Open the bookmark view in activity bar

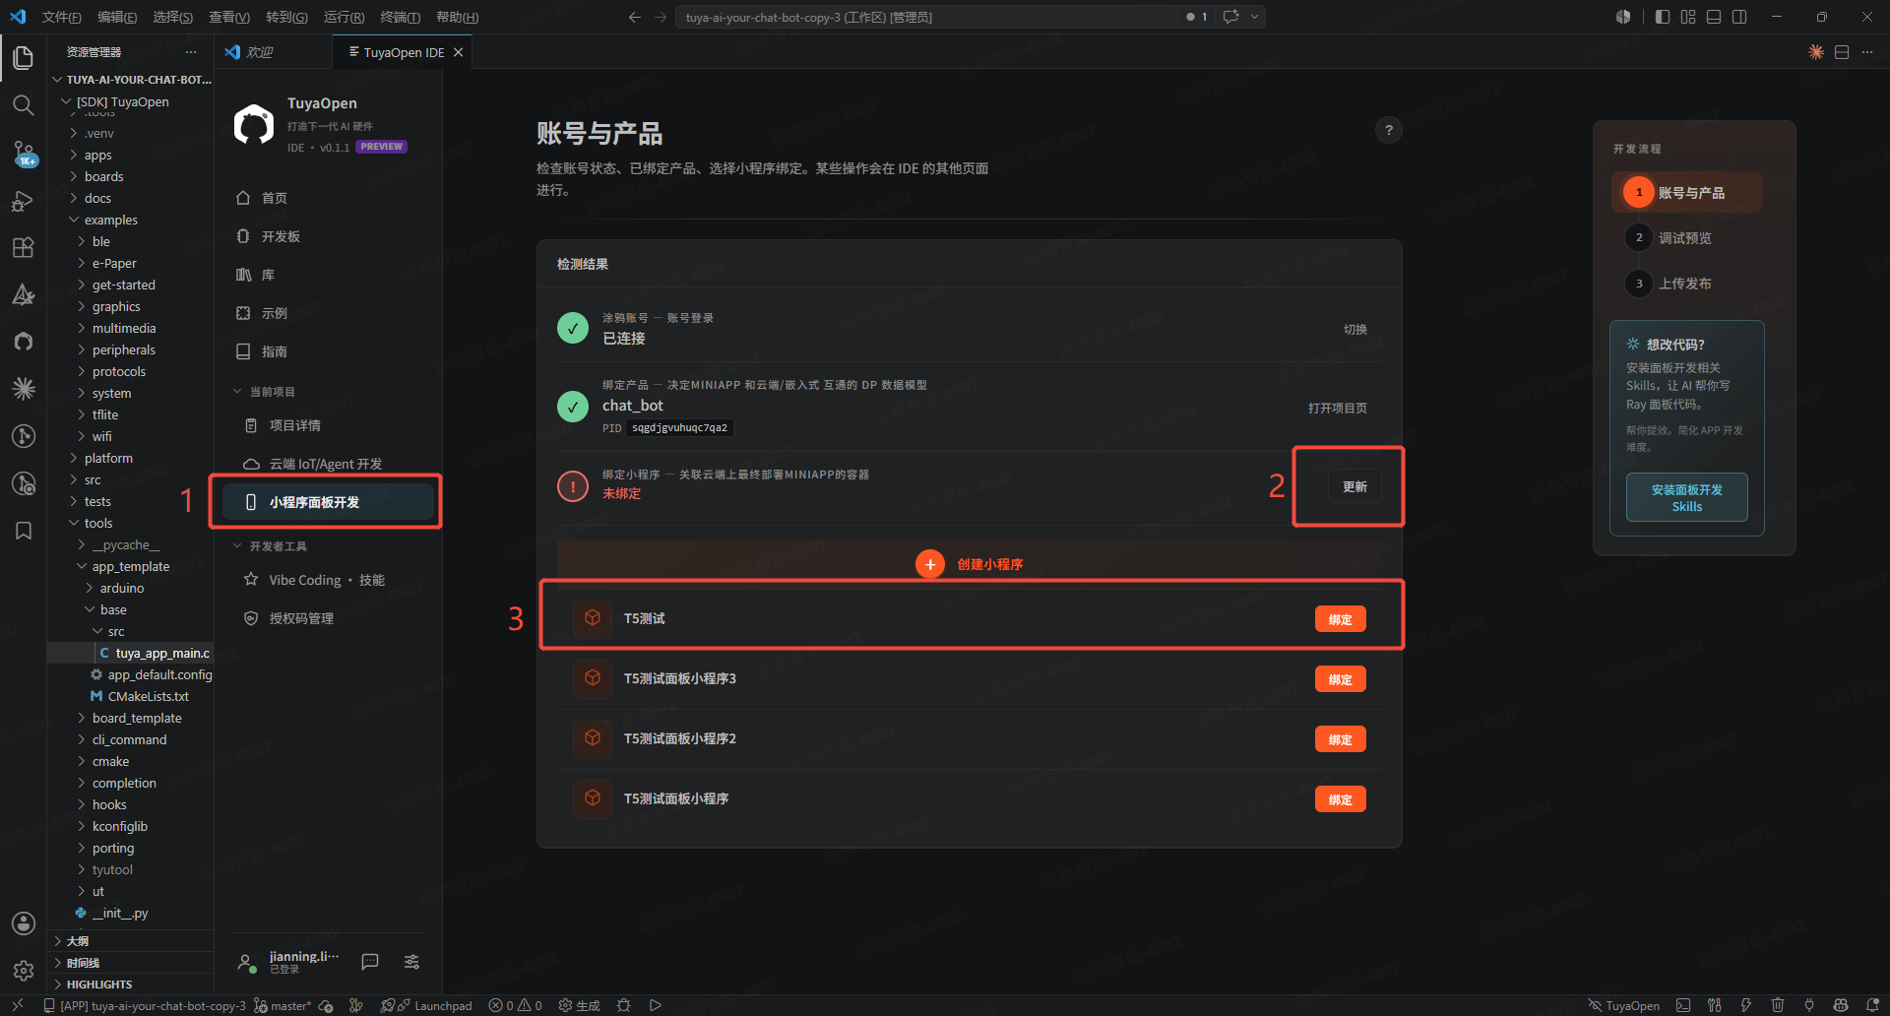click(24, 531)
